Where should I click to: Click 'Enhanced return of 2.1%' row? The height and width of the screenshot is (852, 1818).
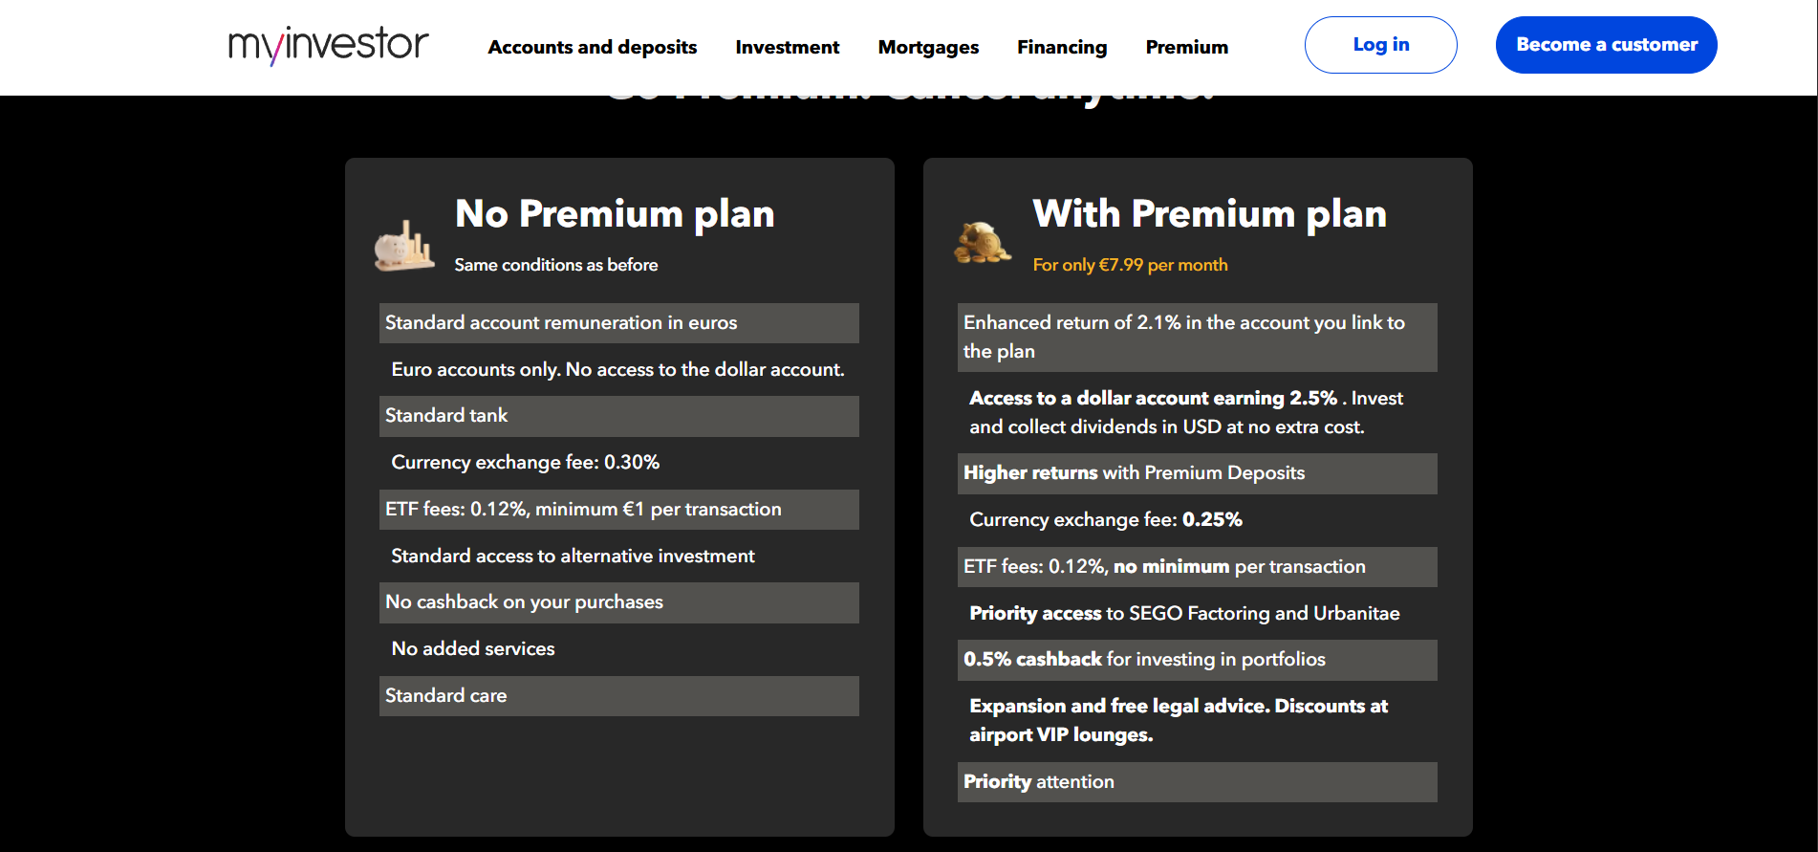[x=1197, y=338]
